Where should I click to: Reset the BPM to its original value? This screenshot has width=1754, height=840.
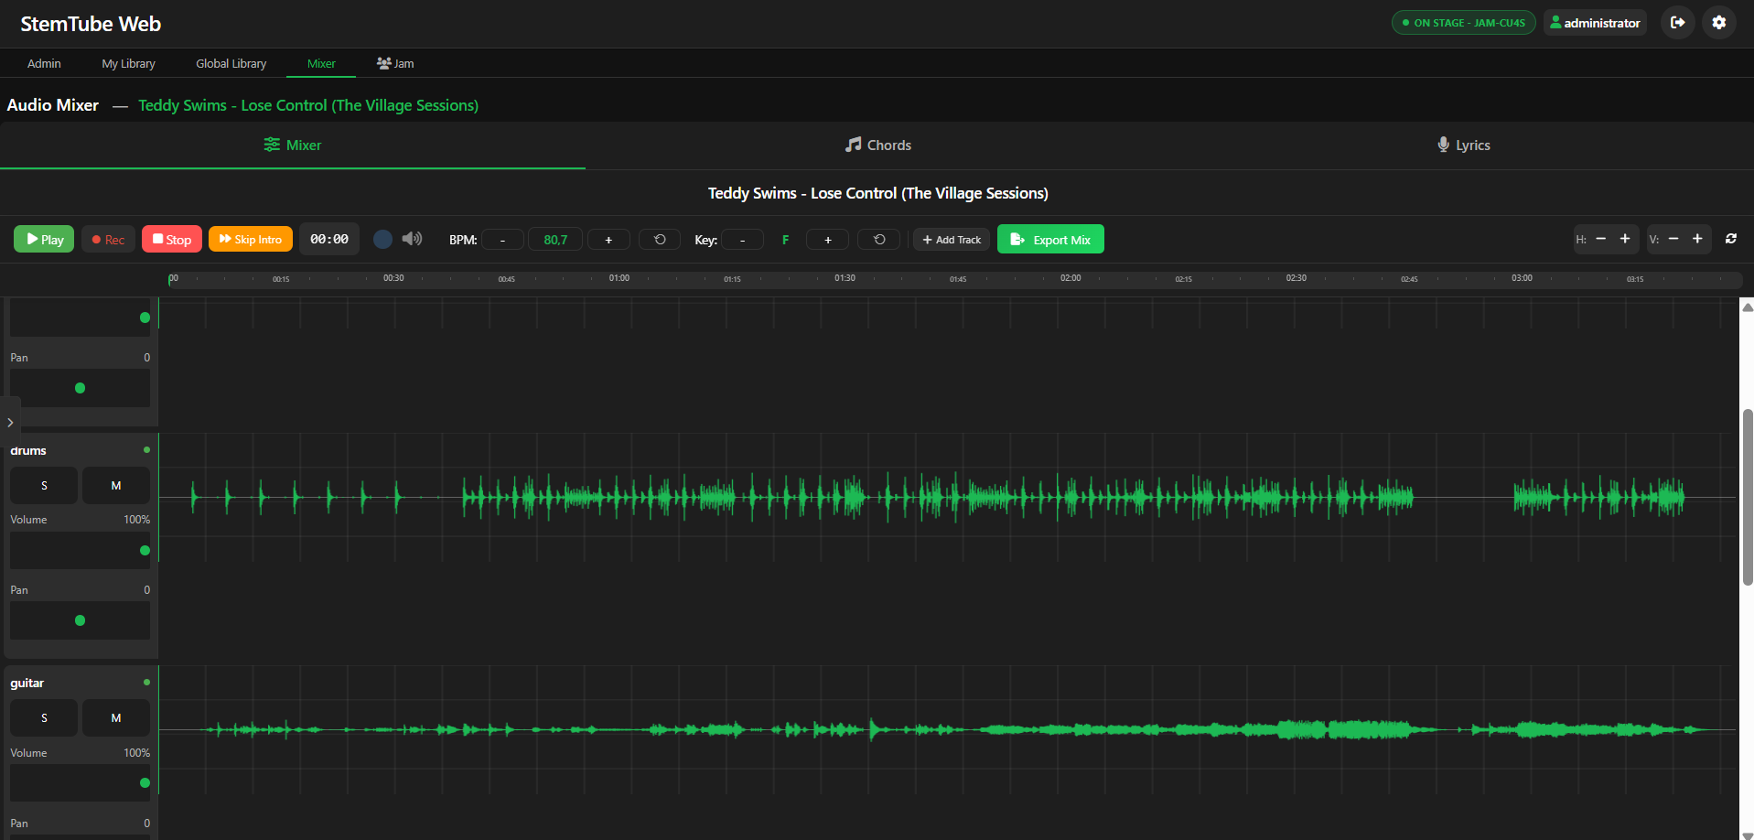[x=660, y=240]
